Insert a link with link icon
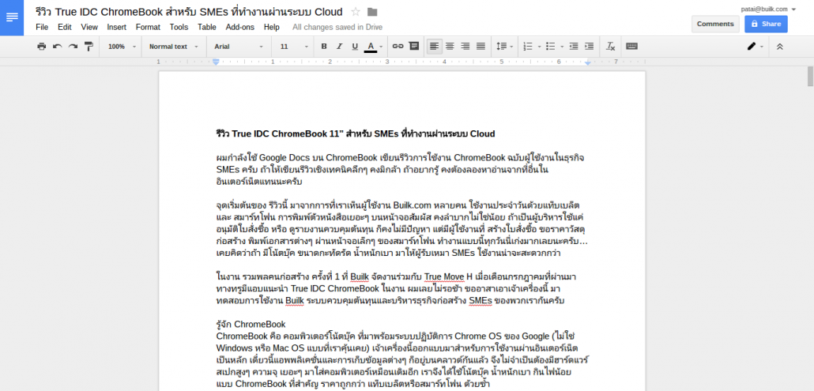Image resolution: width=814 pixels, height=391 pixels. pos(398,47)
